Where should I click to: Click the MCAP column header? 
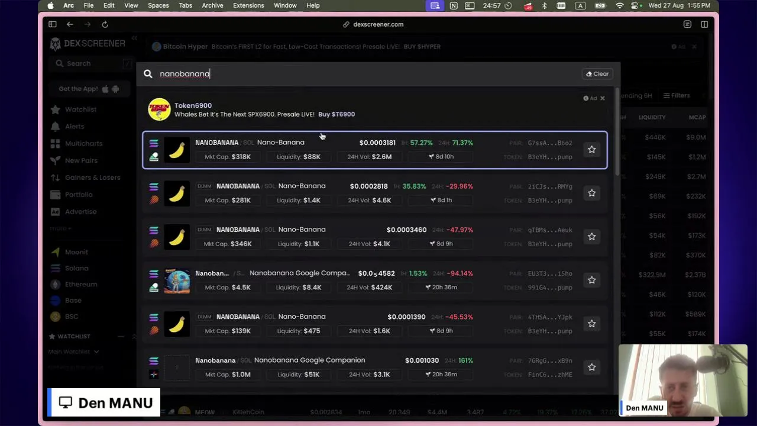click(697, 117)
